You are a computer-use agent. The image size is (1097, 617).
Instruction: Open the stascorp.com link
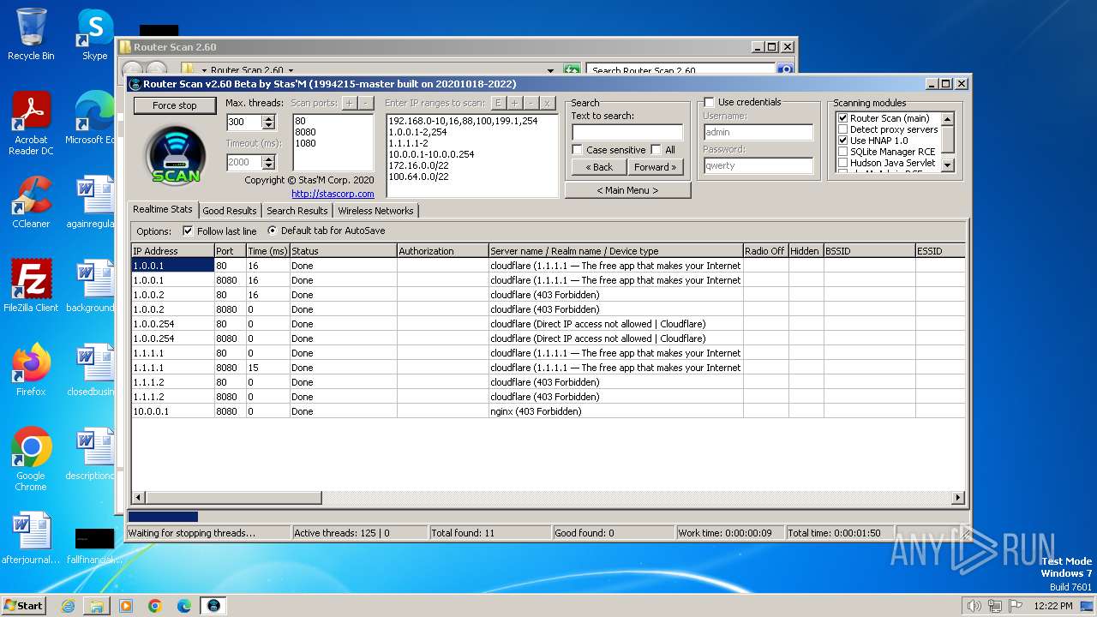point(333,194)
